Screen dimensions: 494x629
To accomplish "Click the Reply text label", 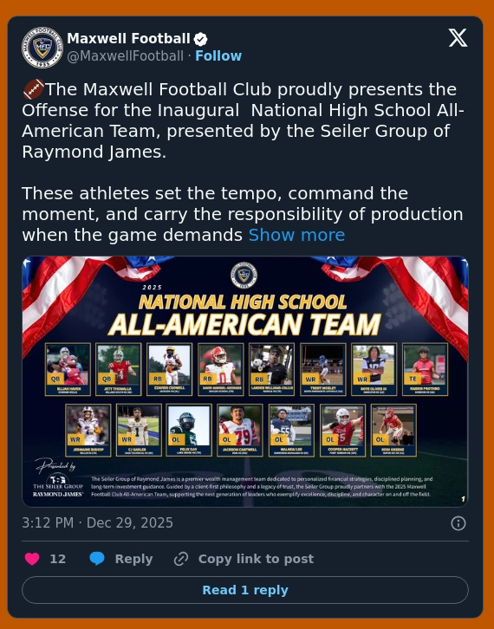I will click(133, 559).
